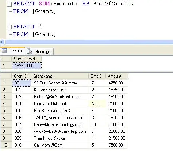173x151 pixels.
Task: Click [Grant] in the second FROM clause
Action: (x=44, y=34)
